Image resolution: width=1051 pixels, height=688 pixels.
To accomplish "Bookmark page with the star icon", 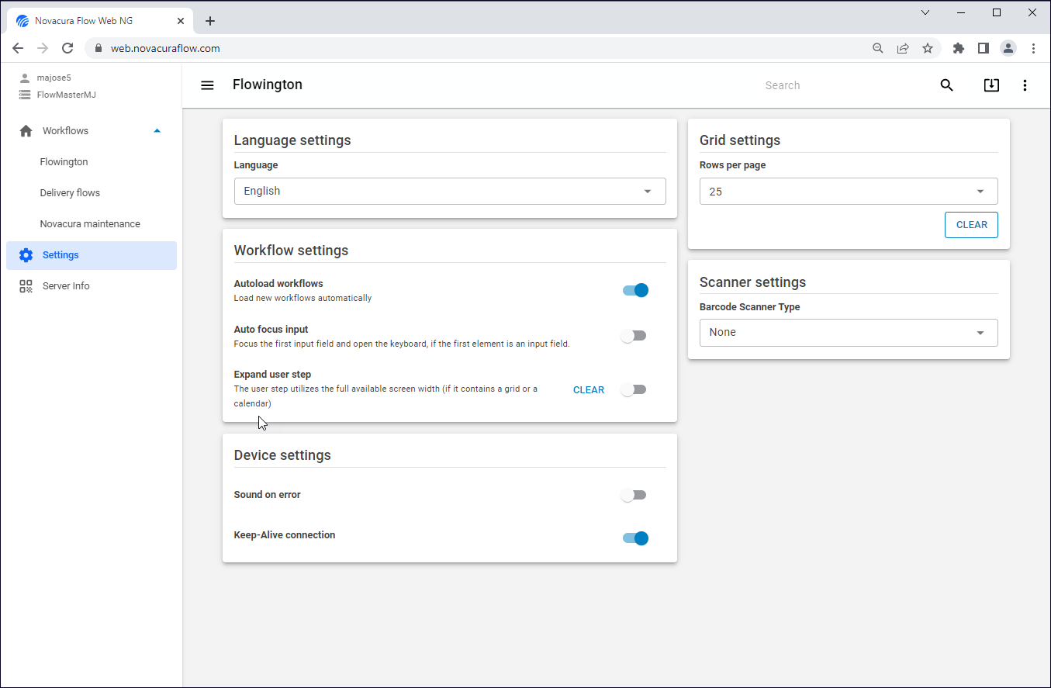I will (x=928, y=48).
